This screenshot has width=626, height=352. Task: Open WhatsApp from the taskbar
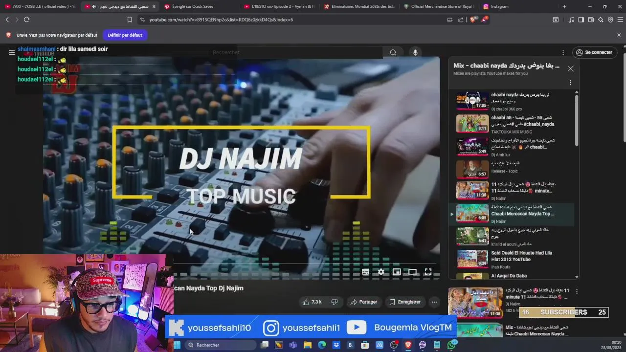tap(452, 345)
